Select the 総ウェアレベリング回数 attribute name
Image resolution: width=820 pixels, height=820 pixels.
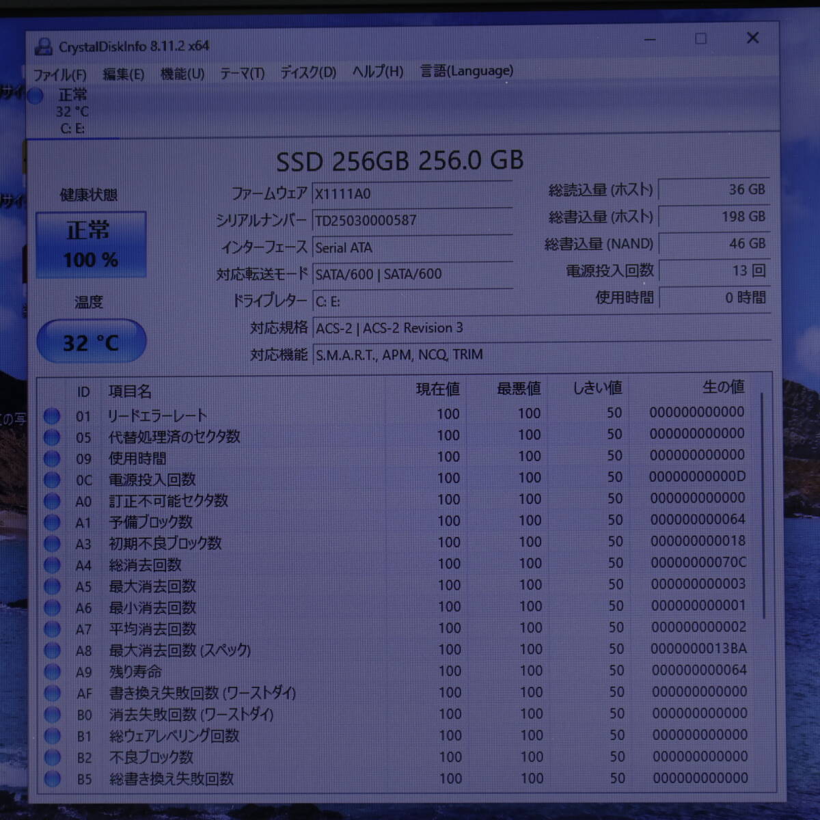coord(174,736)
